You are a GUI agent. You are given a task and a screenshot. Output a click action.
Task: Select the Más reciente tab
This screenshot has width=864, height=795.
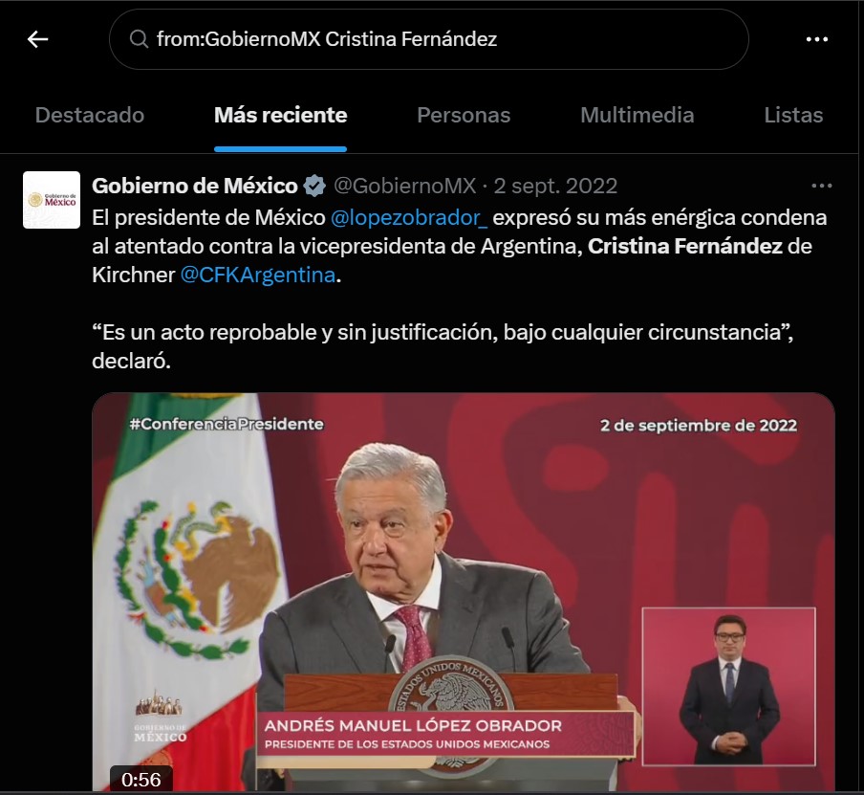[280, 115]
